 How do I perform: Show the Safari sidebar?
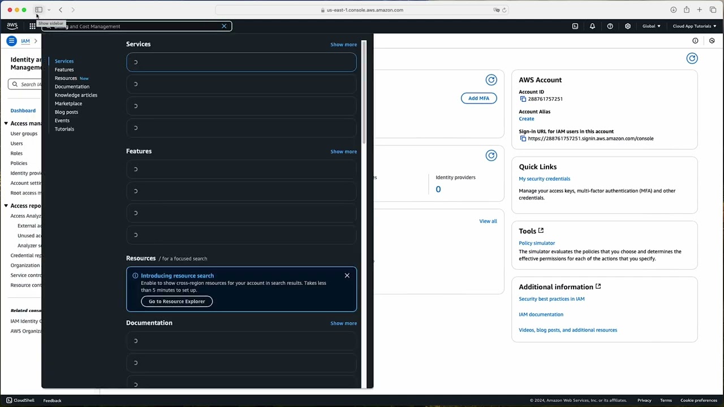pos(38,10)
